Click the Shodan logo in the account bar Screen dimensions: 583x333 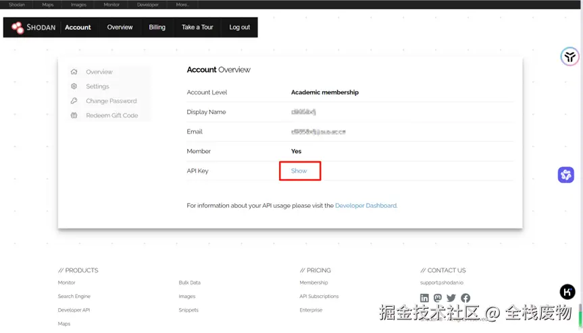click(x=33, y=28)
